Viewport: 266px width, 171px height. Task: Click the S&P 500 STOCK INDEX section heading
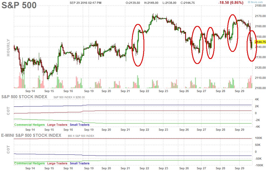(24, 97)
